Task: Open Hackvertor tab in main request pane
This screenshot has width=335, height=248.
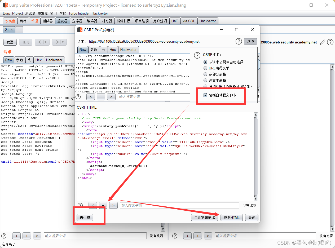Action: [x=54, y=60]
